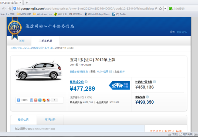Select the 二手车估值 tab
Screen dimensions: 198x137
[45, 41]
